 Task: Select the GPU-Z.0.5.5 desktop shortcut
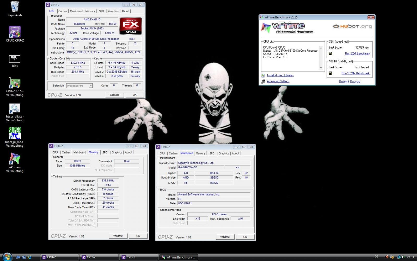pyautogui.click(x=15, y=87)
